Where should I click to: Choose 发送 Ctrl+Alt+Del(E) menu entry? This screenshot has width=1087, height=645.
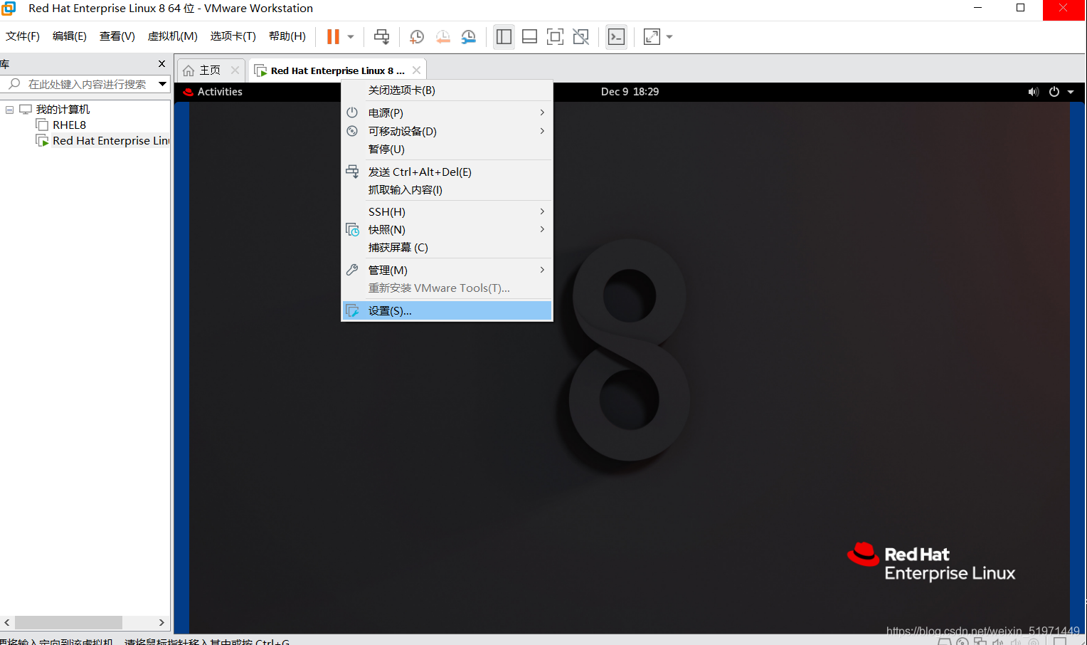coord(447,172)
